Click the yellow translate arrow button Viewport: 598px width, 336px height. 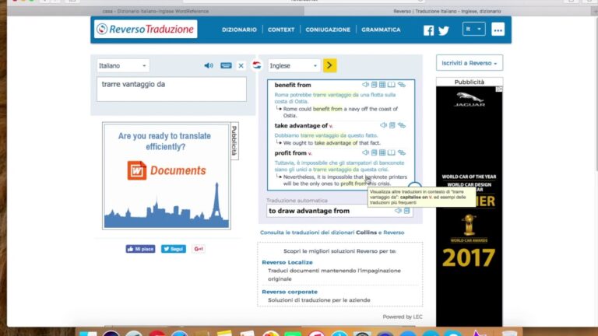(330, 65)
